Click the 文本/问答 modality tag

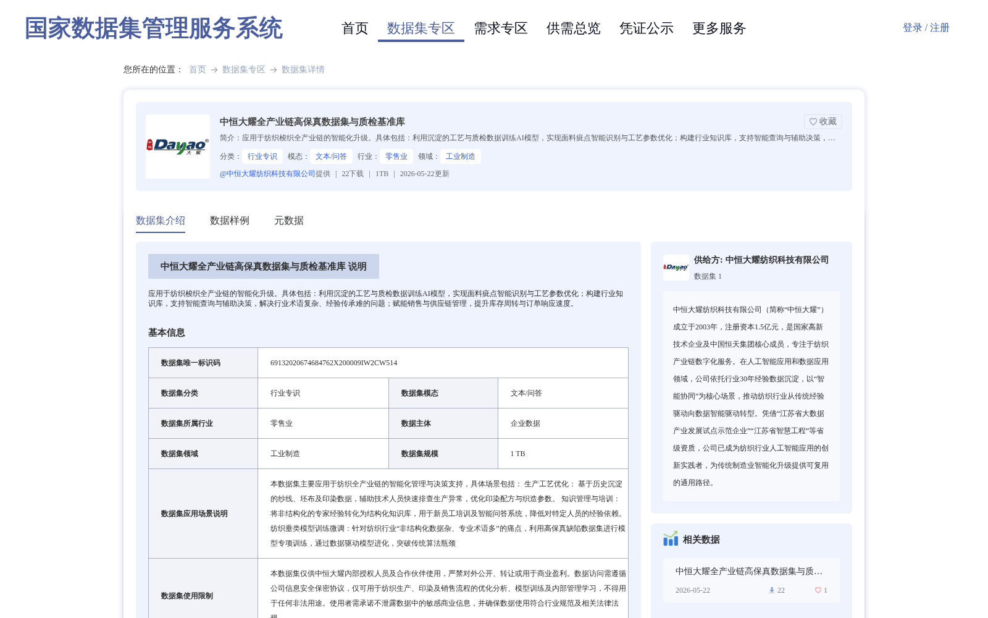click(x=331, y=156)
